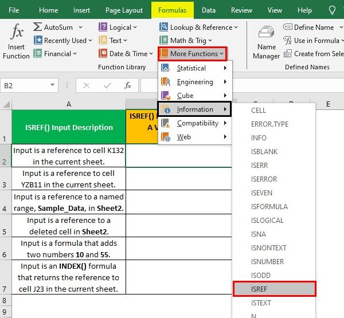The width and height of the screenshot is (344, 318).
Task: Click the Tell Me lightbulb icon
Action: point(332,10)
